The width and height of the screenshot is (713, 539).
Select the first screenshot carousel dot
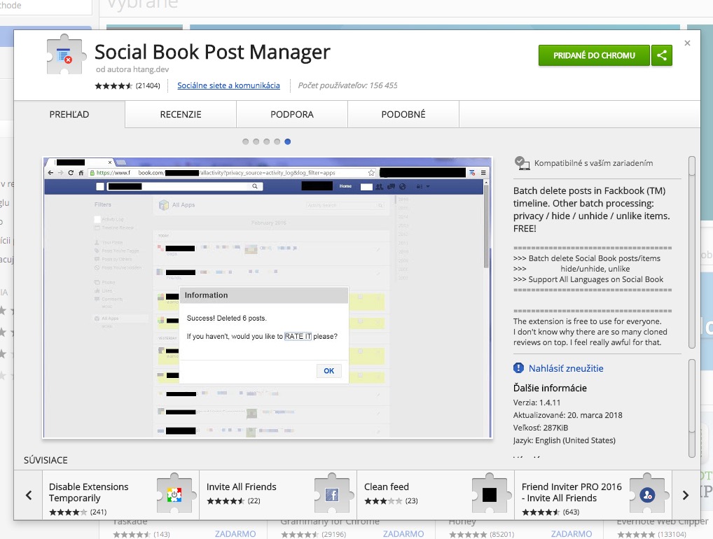coord(246,142)
